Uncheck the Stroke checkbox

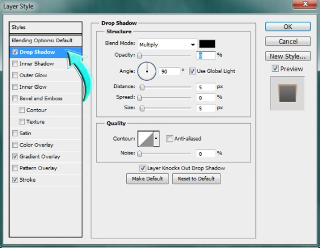(x=15, y=180)
